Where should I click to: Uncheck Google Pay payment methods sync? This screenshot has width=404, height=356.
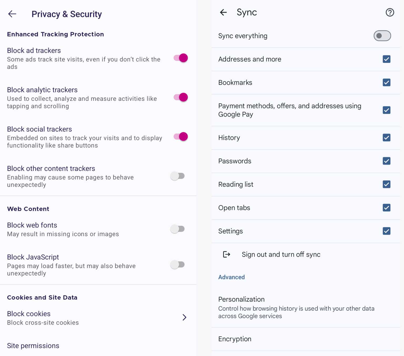pos(386,110)
